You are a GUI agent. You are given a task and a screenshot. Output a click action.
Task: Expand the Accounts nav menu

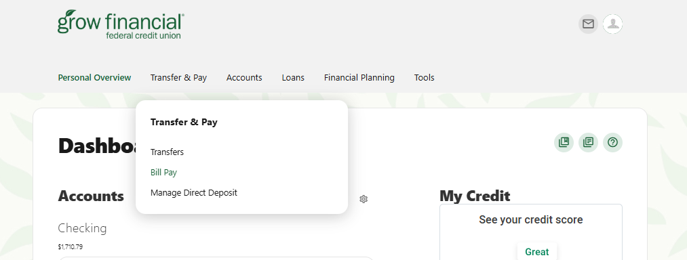pos(244,77)
